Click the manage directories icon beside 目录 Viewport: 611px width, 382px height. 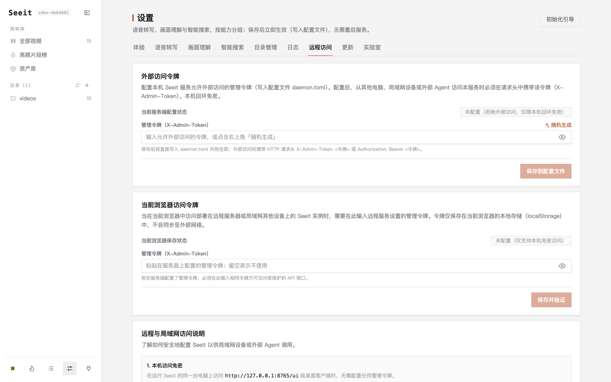[77, 85]
